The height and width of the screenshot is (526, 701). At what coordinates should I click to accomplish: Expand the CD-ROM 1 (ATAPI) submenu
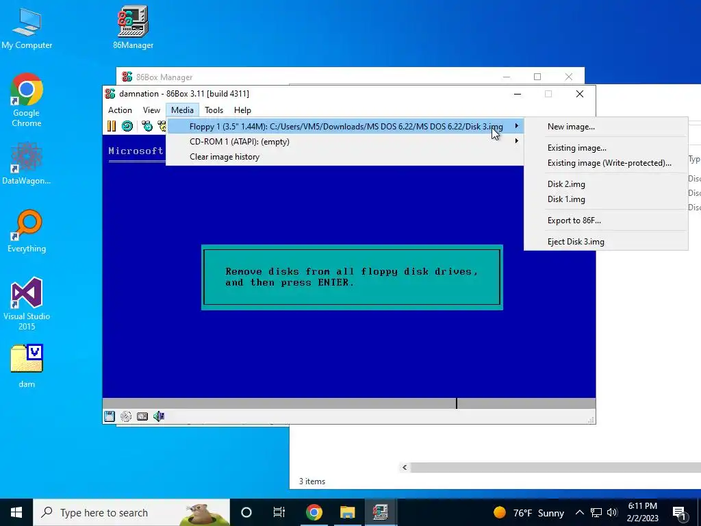coord(345,142)
